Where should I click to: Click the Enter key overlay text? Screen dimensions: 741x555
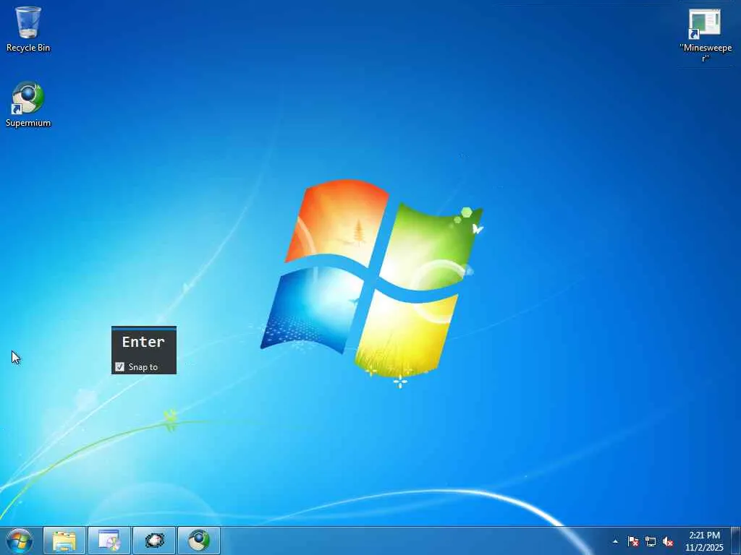(x=143, y=342)
